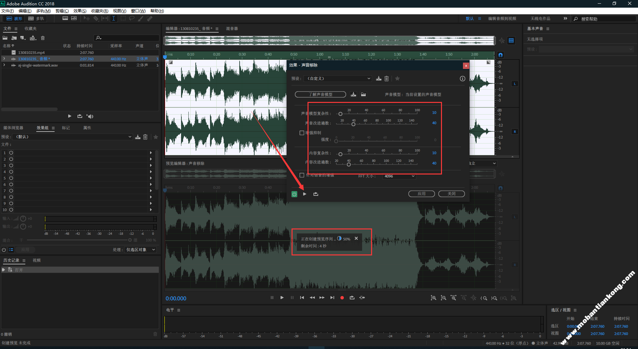Open effect slot 7 arrow menu

pos(151,191)
